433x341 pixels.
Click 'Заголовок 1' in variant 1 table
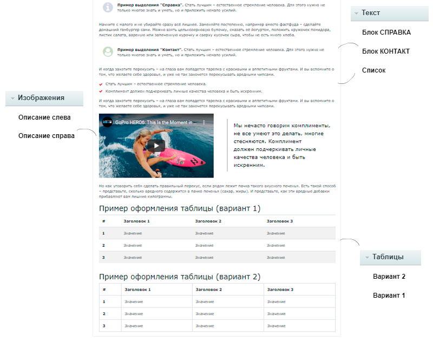[x=136, y=221]
